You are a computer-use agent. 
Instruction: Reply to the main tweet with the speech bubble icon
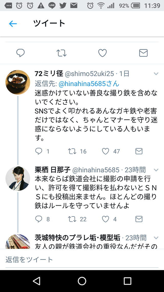[20, 53]
